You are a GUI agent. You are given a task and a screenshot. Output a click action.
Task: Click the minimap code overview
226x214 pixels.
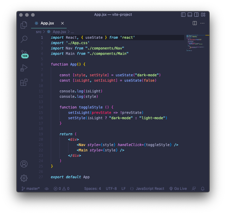196,43
